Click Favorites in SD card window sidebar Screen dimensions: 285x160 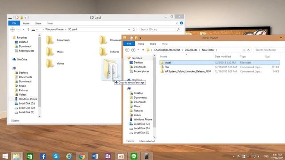tap(20, 37)
